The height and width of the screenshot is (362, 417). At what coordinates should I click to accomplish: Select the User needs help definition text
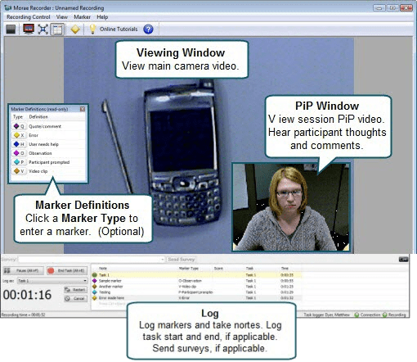click(43, 144)
